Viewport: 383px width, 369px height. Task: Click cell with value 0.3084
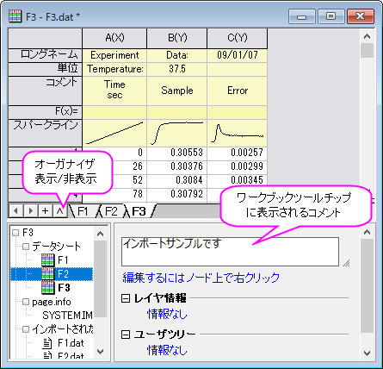click(177, 180)
